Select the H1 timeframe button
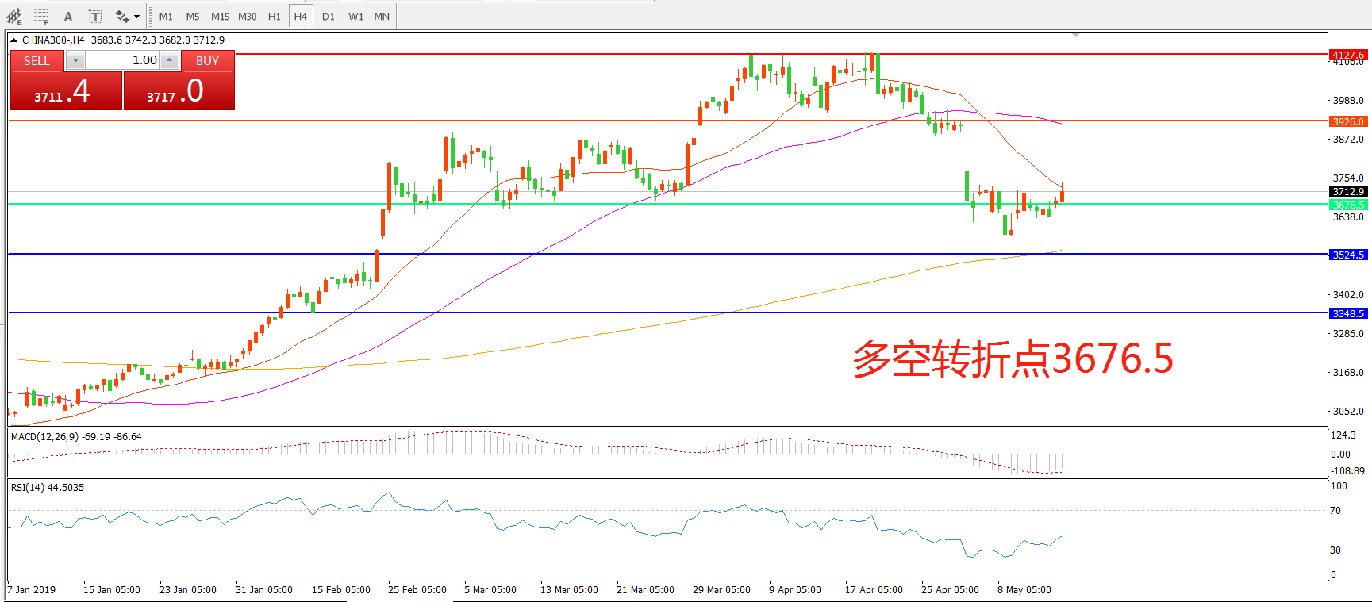Viewport: 1372px width, 602px height. [x=274, y=16]
